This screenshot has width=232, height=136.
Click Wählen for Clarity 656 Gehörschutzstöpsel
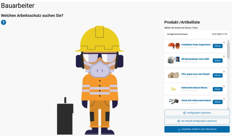coord(217,102)
